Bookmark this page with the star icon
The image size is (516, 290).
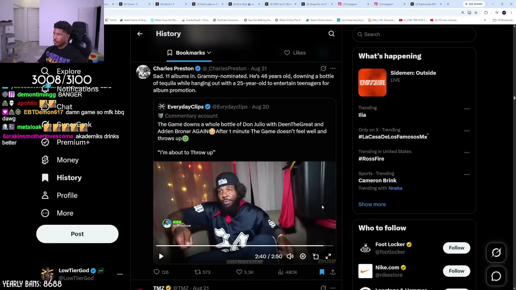(x=476, y=13)
